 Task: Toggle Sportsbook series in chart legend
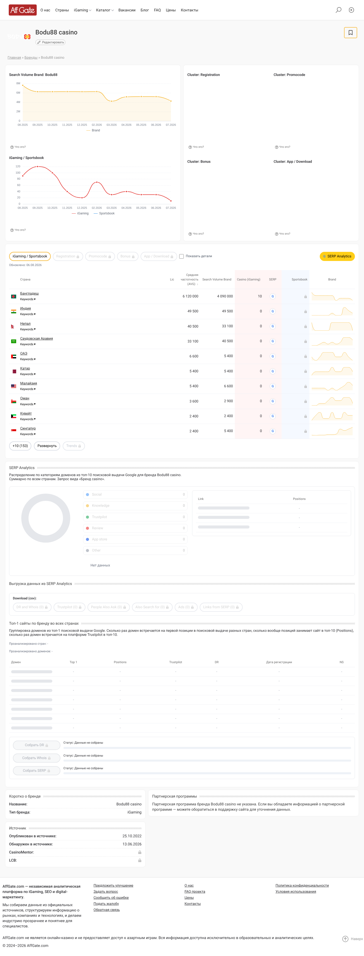[104, 213]
